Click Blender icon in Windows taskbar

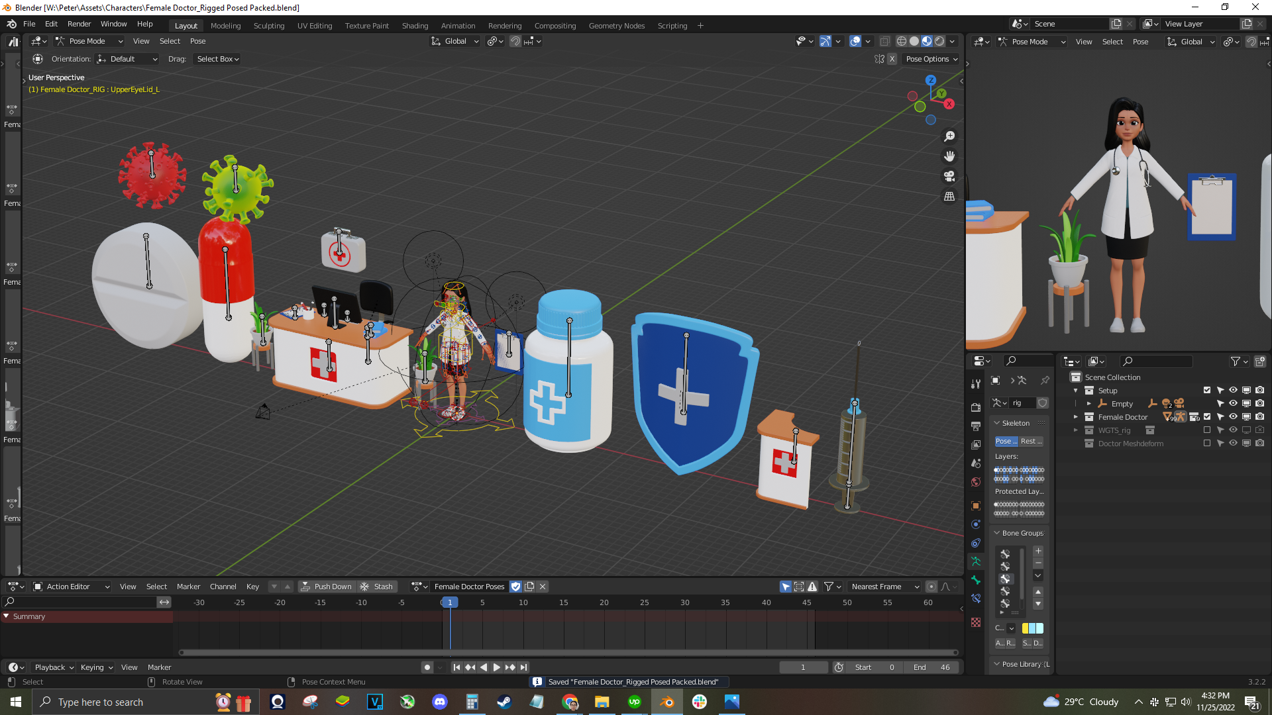tap(667, 702)
